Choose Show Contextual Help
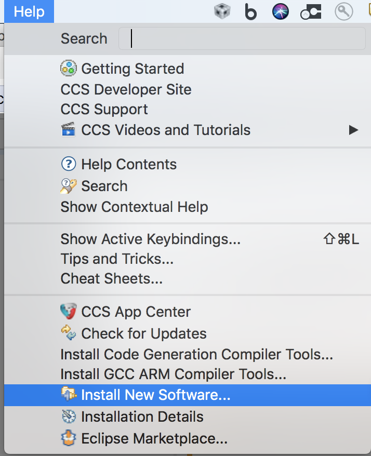 point(134,207)
